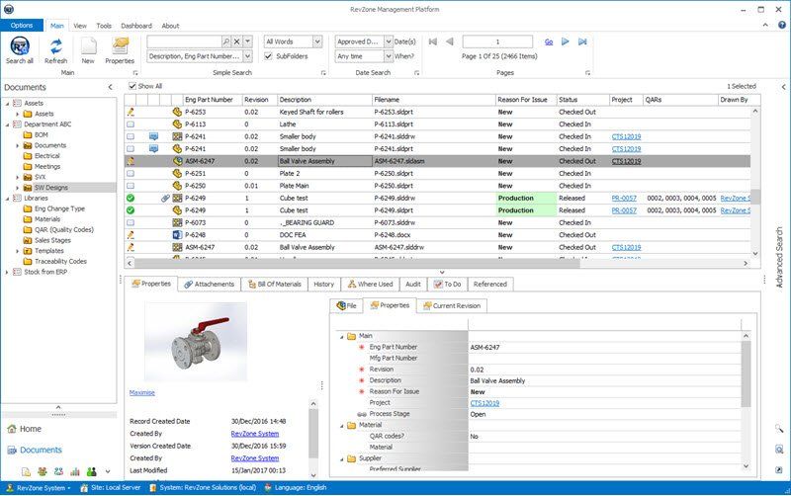The height and width of the screenshot is (496, 791).
Task: Open the All Words dropdown
Action: [x=317, y=41]
